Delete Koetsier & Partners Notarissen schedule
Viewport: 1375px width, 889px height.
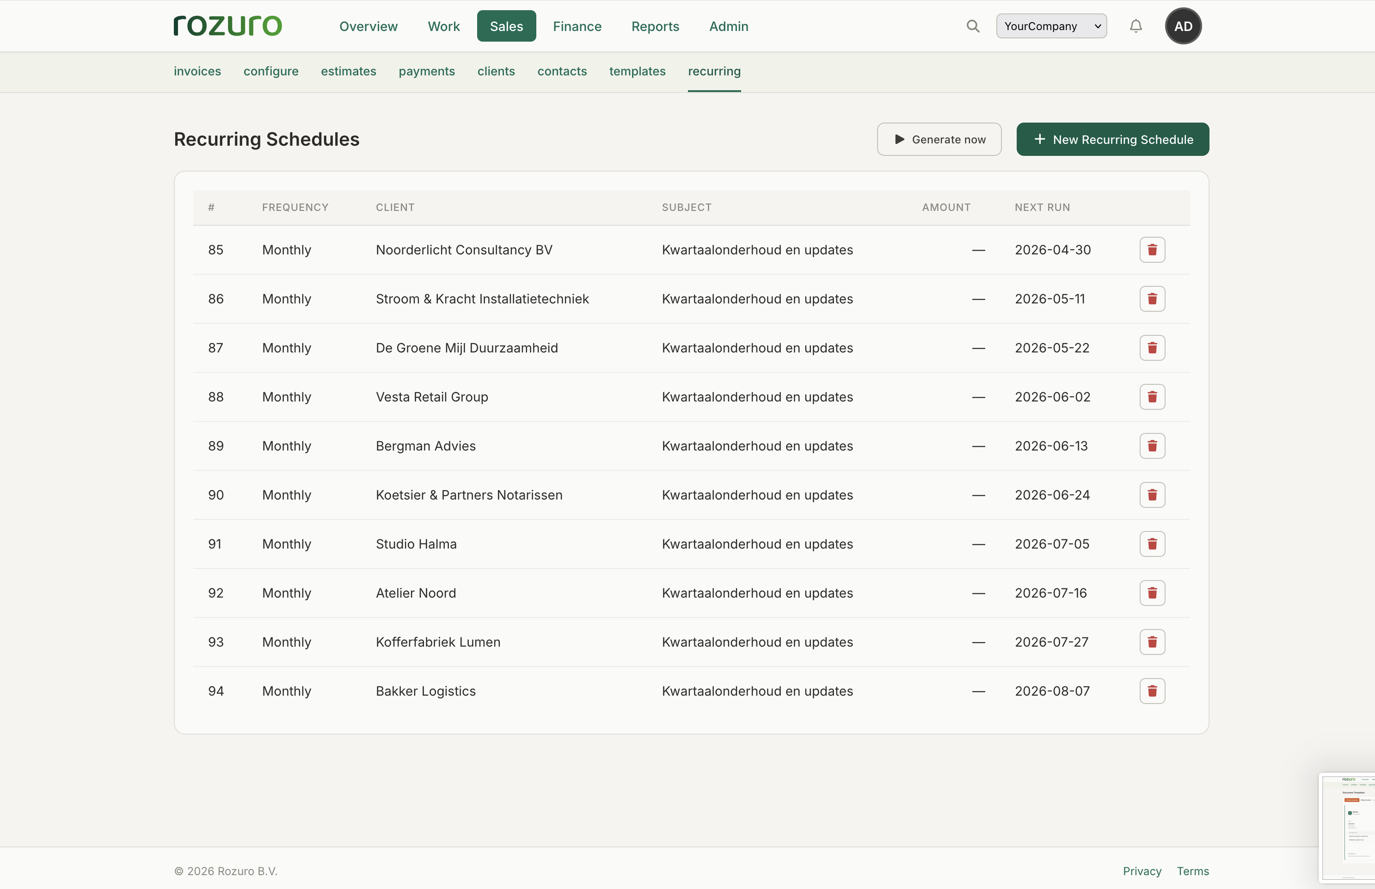pyautogui.click(x=1152, y=495)
